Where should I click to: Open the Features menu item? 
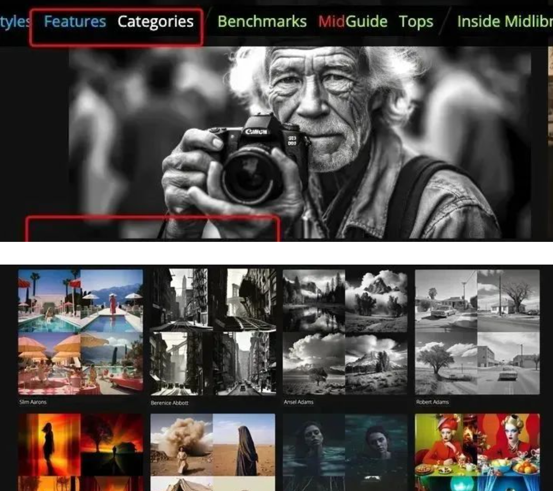(x=75, y=22)
